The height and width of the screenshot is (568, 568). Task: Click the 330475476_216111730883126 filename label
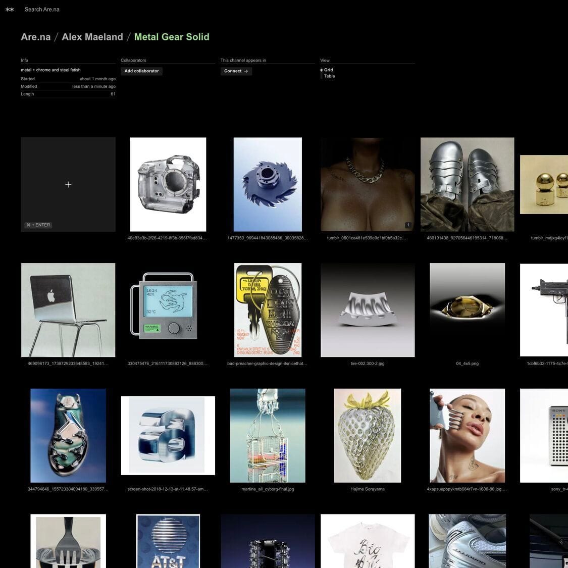click(x=167, y=364)
